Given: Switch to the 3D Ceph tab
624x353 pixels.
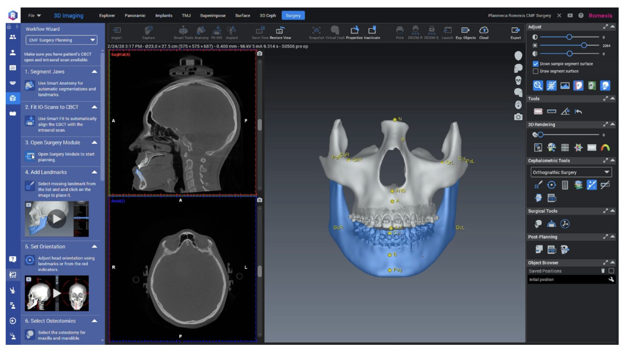Looking at the screenshot, I should tap(268, 15).
